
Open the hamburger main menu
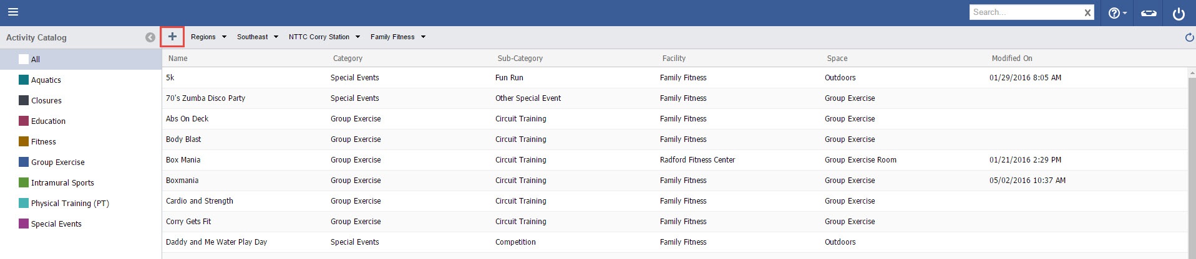(x=13, y=12)
